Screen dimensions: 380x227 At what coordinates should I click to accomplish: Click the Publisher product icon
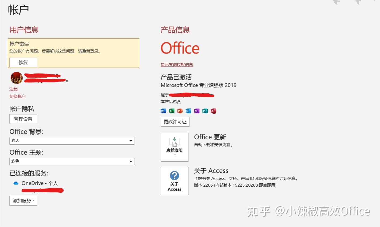[x=205, y=111]
